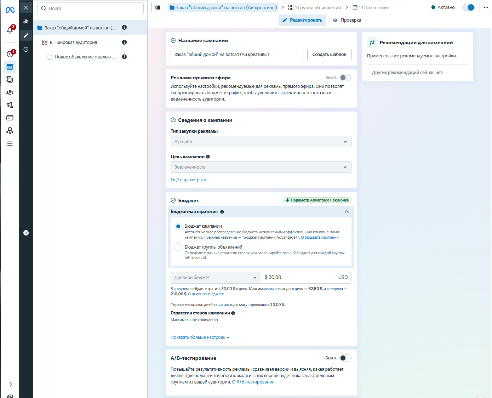Collapse the Бюджетная стратегия section
This screenshot has height=398, width=492.
coord(347,212)
